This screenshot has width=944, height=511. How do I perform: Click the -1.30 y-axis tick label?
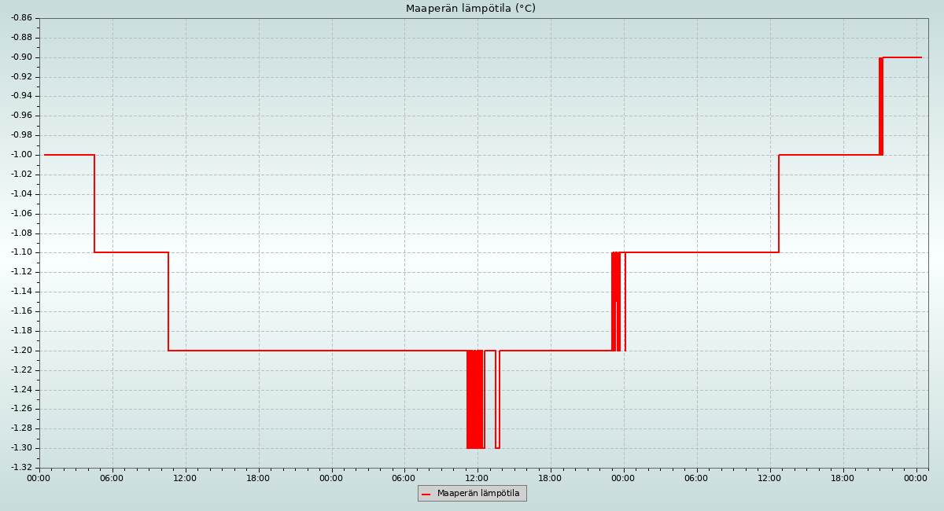(21, 448)
